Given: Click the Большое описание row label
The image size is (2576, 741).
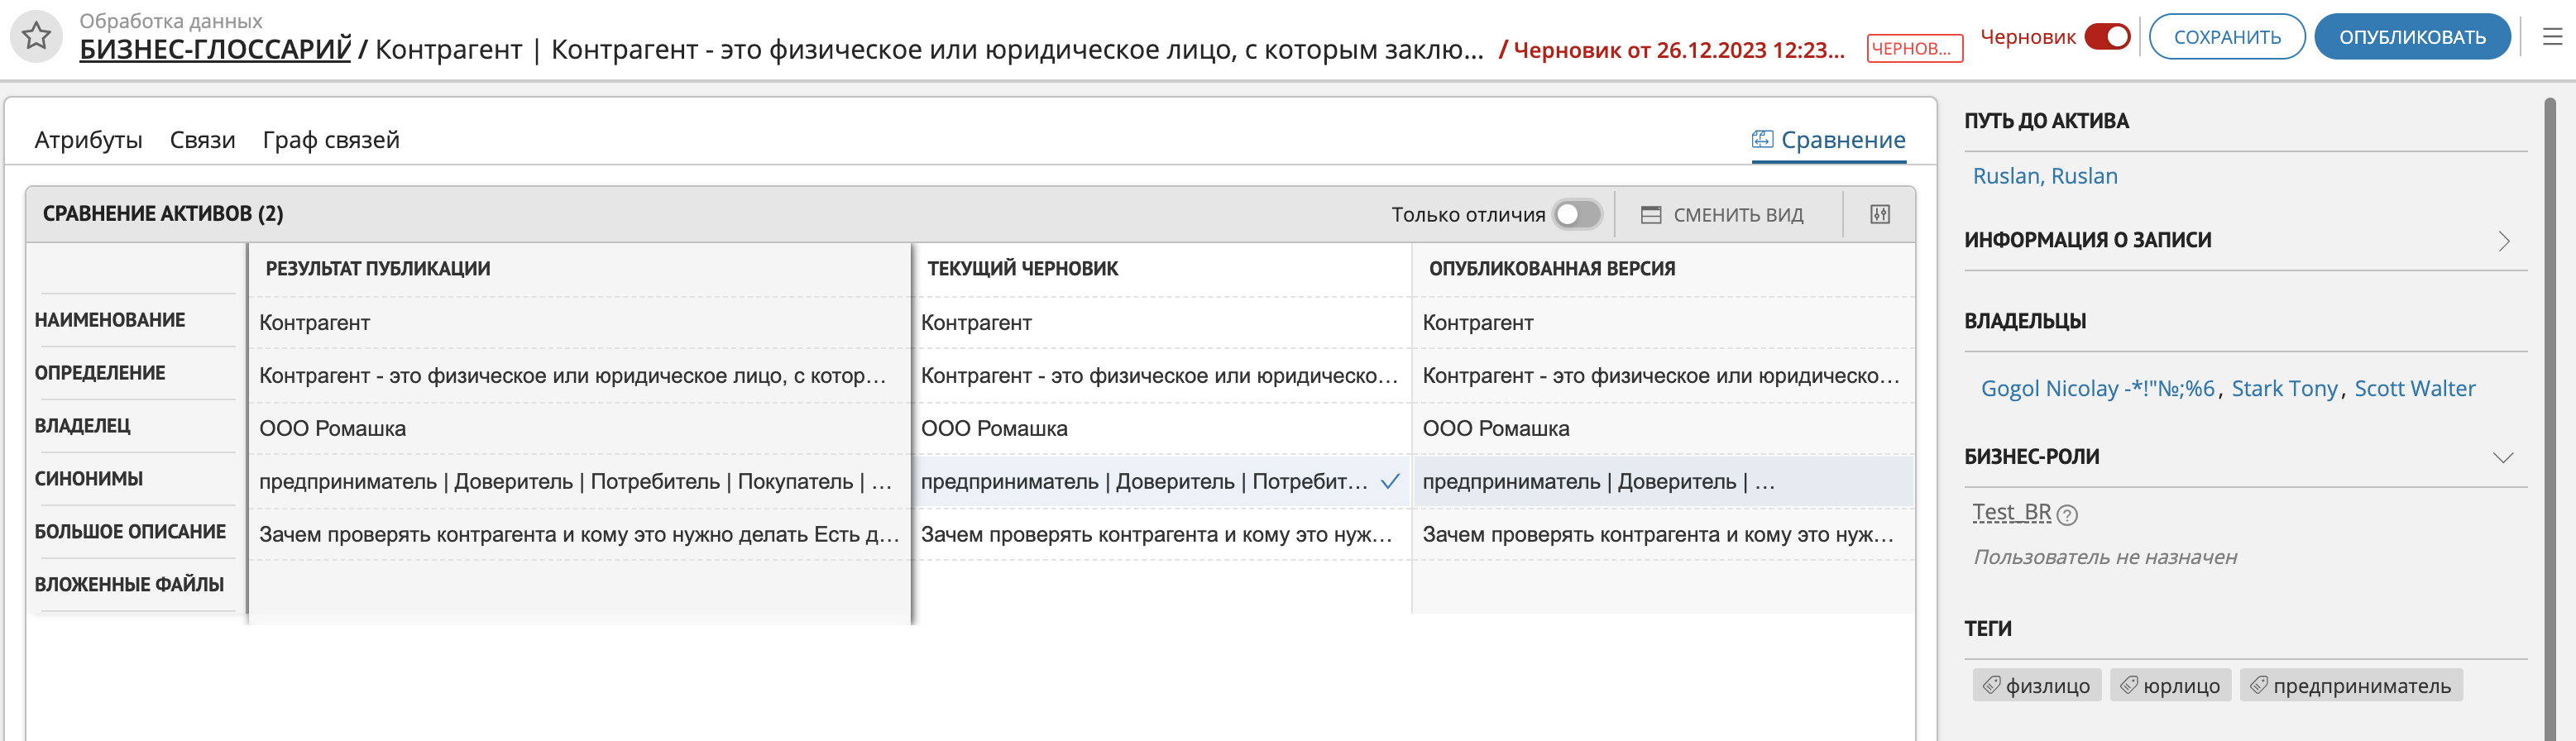Looking at the screenshot, I should pos(130,532).
